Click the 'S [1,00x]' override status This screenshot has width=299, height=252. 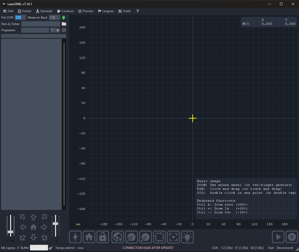(x=227, y=248)
